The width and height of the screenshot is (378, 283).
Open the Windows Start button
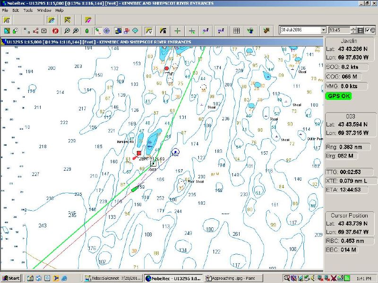pyautogui.click(x=11, y=278)
